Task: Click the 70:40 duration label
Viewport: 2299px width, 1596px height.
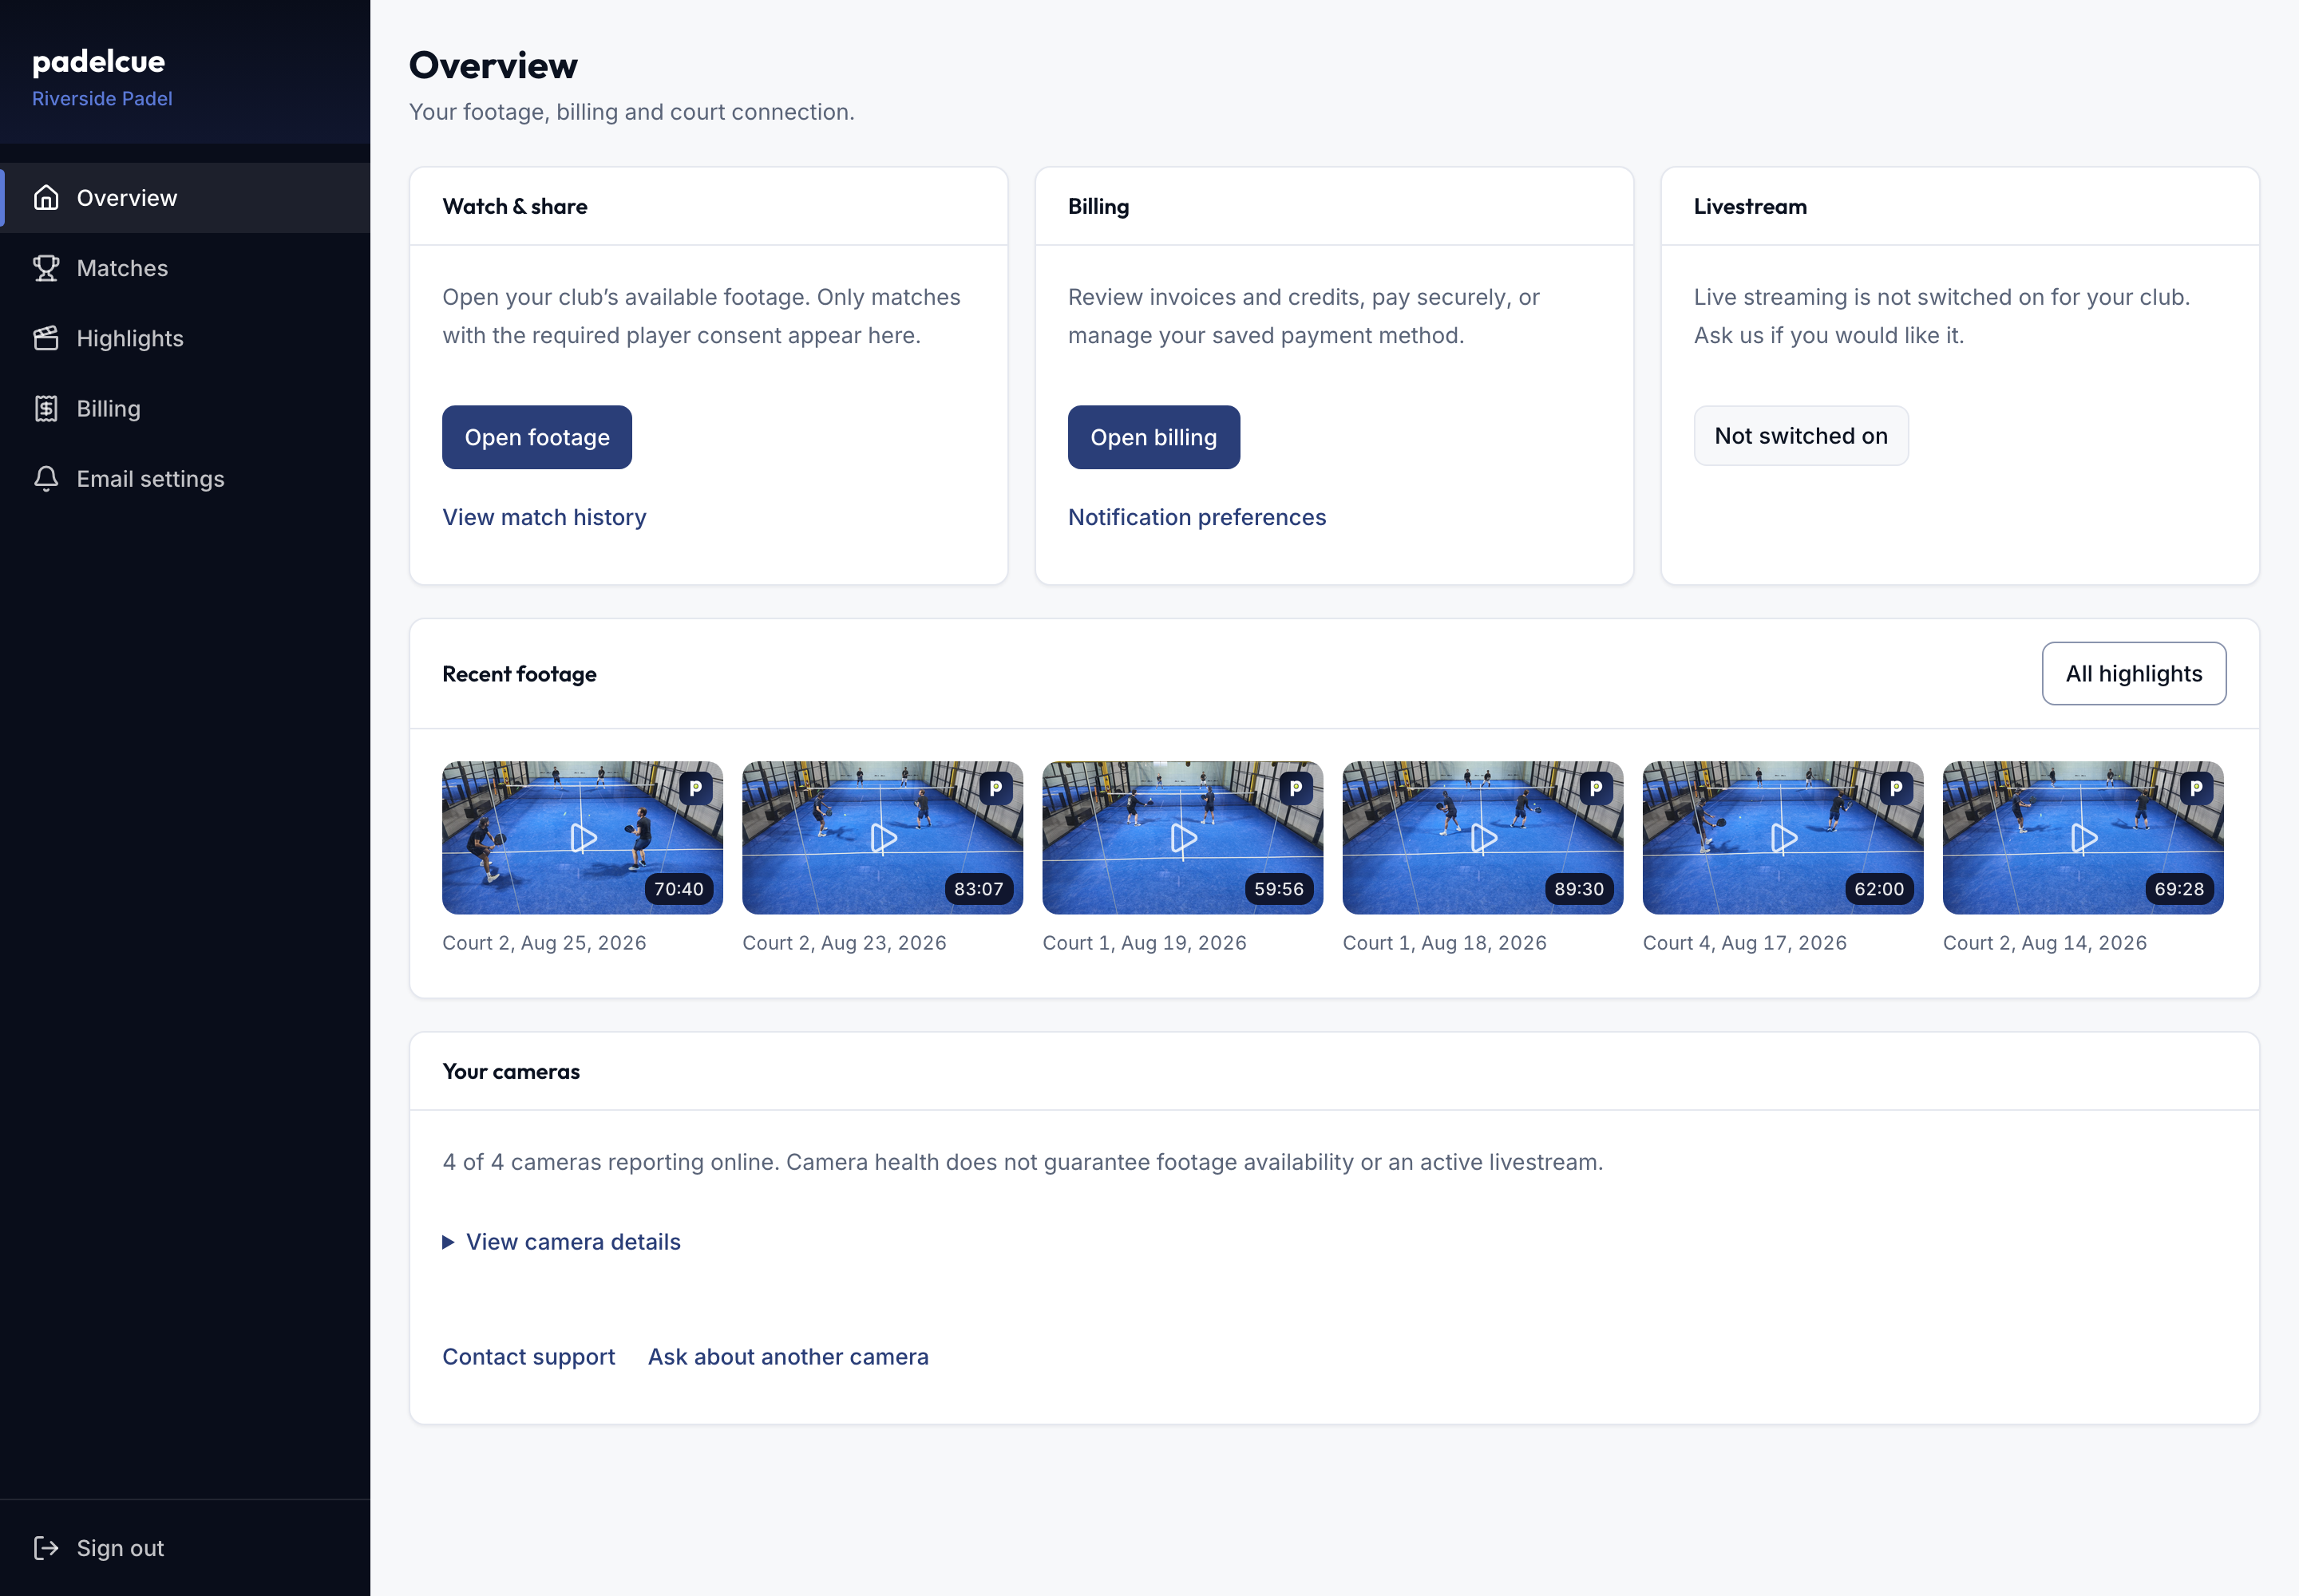Action: 679,889
